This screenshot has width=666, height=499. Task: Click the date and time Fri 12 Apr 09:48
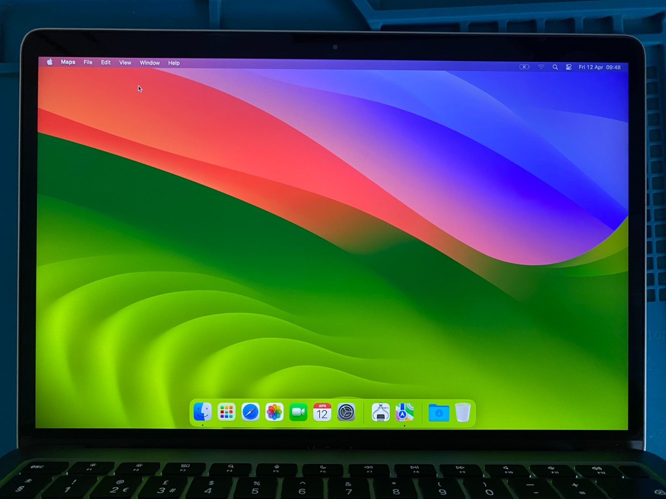point(599,67)
